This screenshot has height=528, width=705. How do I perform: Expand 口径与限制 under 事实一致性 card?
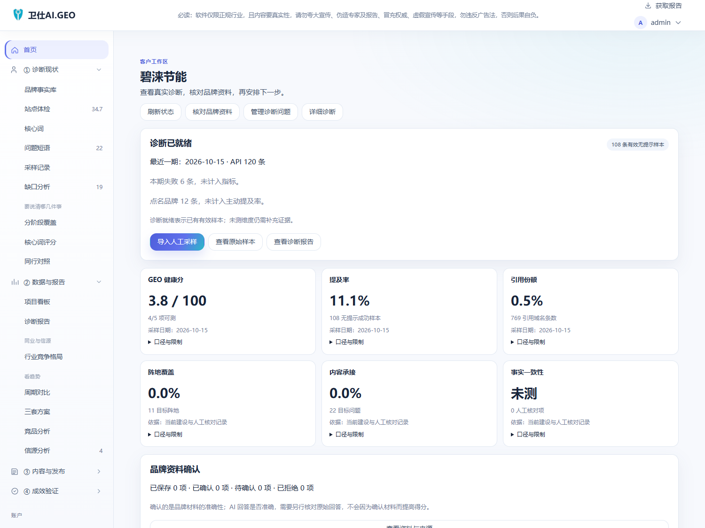pyautogui.click(x=528, y=435)
